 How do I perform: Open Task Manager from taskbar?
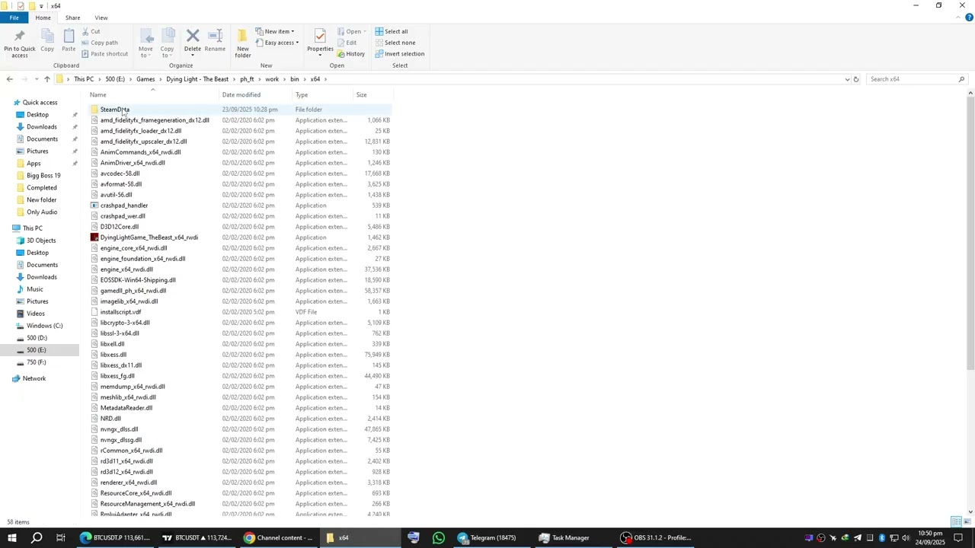565,537
